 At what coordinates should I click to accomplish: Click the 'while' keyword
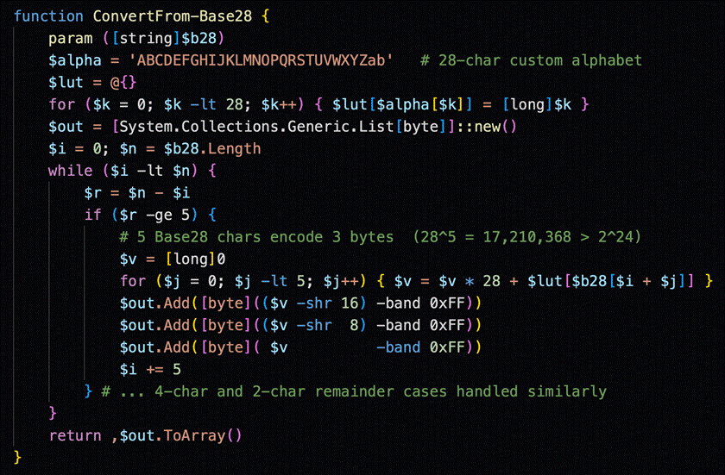(70, 171)
